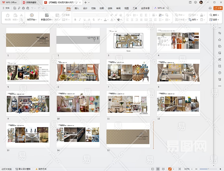224x171 pixels.
Task: Toggle slide sorter view button in status bar
Action: coord(158,169)
